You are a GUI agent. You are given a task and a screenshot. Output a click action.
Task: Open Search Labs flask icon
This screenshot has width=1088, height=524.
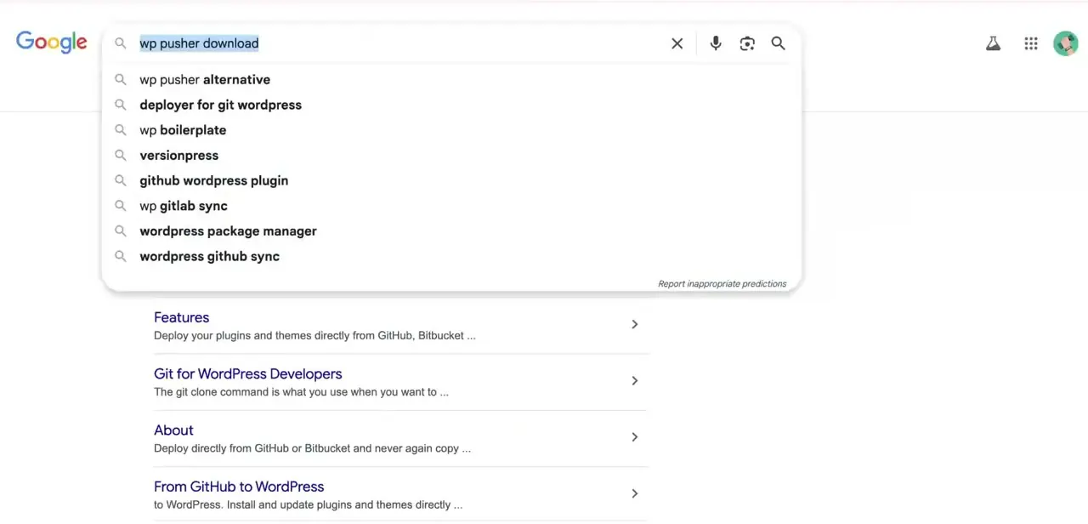tap(993, 43)
